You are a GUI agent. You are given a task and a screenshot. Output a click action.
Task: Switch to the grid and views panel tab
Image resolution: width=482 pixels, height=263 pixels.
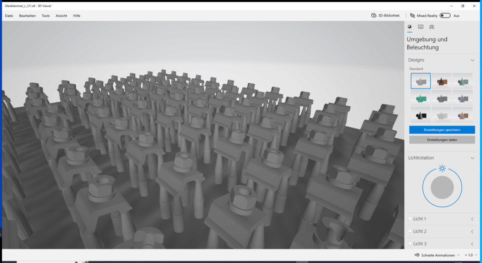[432, 27]
